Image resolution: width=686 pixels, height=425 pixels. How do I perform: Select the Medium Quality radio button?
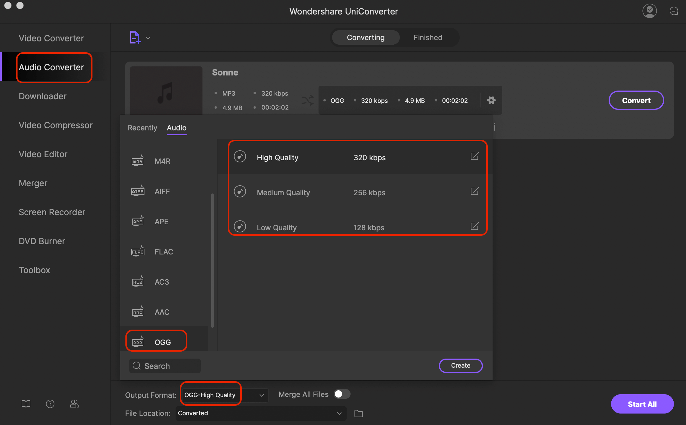coord(240,192)
